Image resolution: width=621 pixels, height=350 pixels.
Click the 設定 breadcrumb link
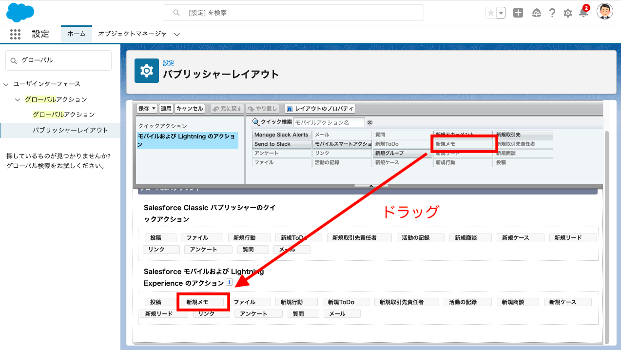click(x=169, y=63)
